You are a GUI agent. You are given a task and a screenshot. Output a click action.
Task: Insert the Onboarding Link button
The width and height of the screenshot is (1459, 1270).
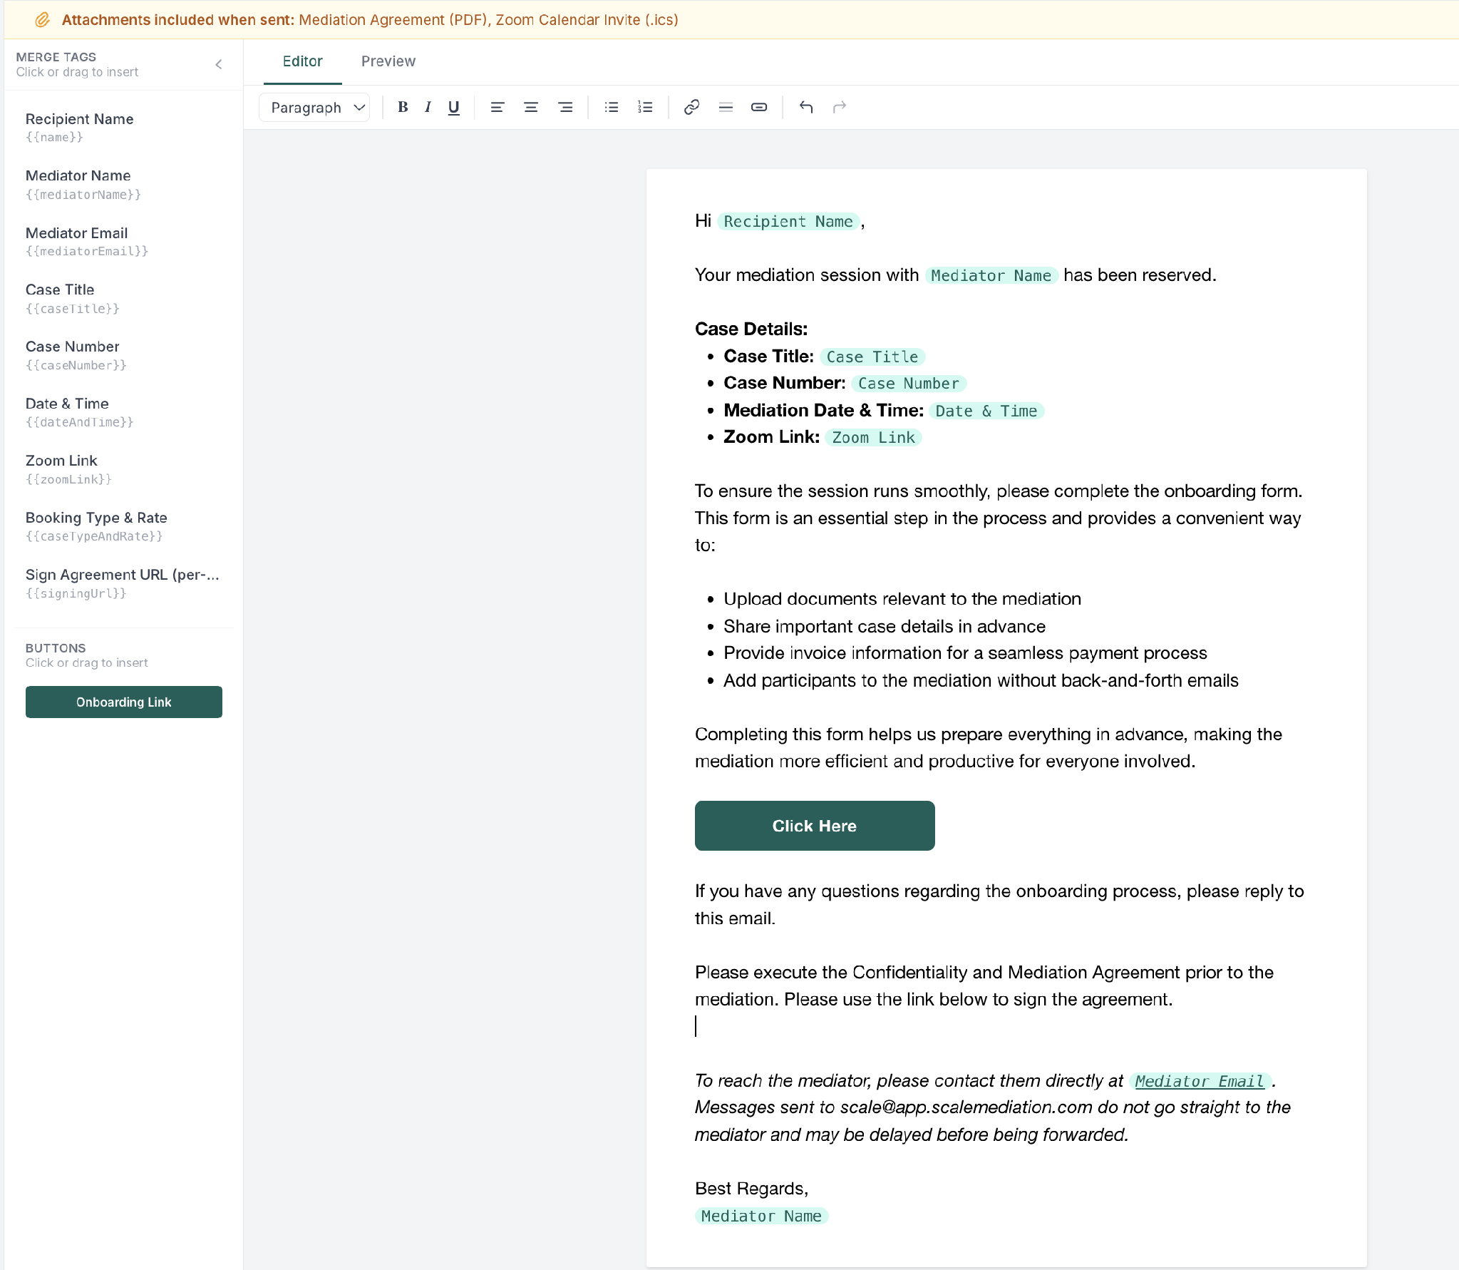(124, 702)
